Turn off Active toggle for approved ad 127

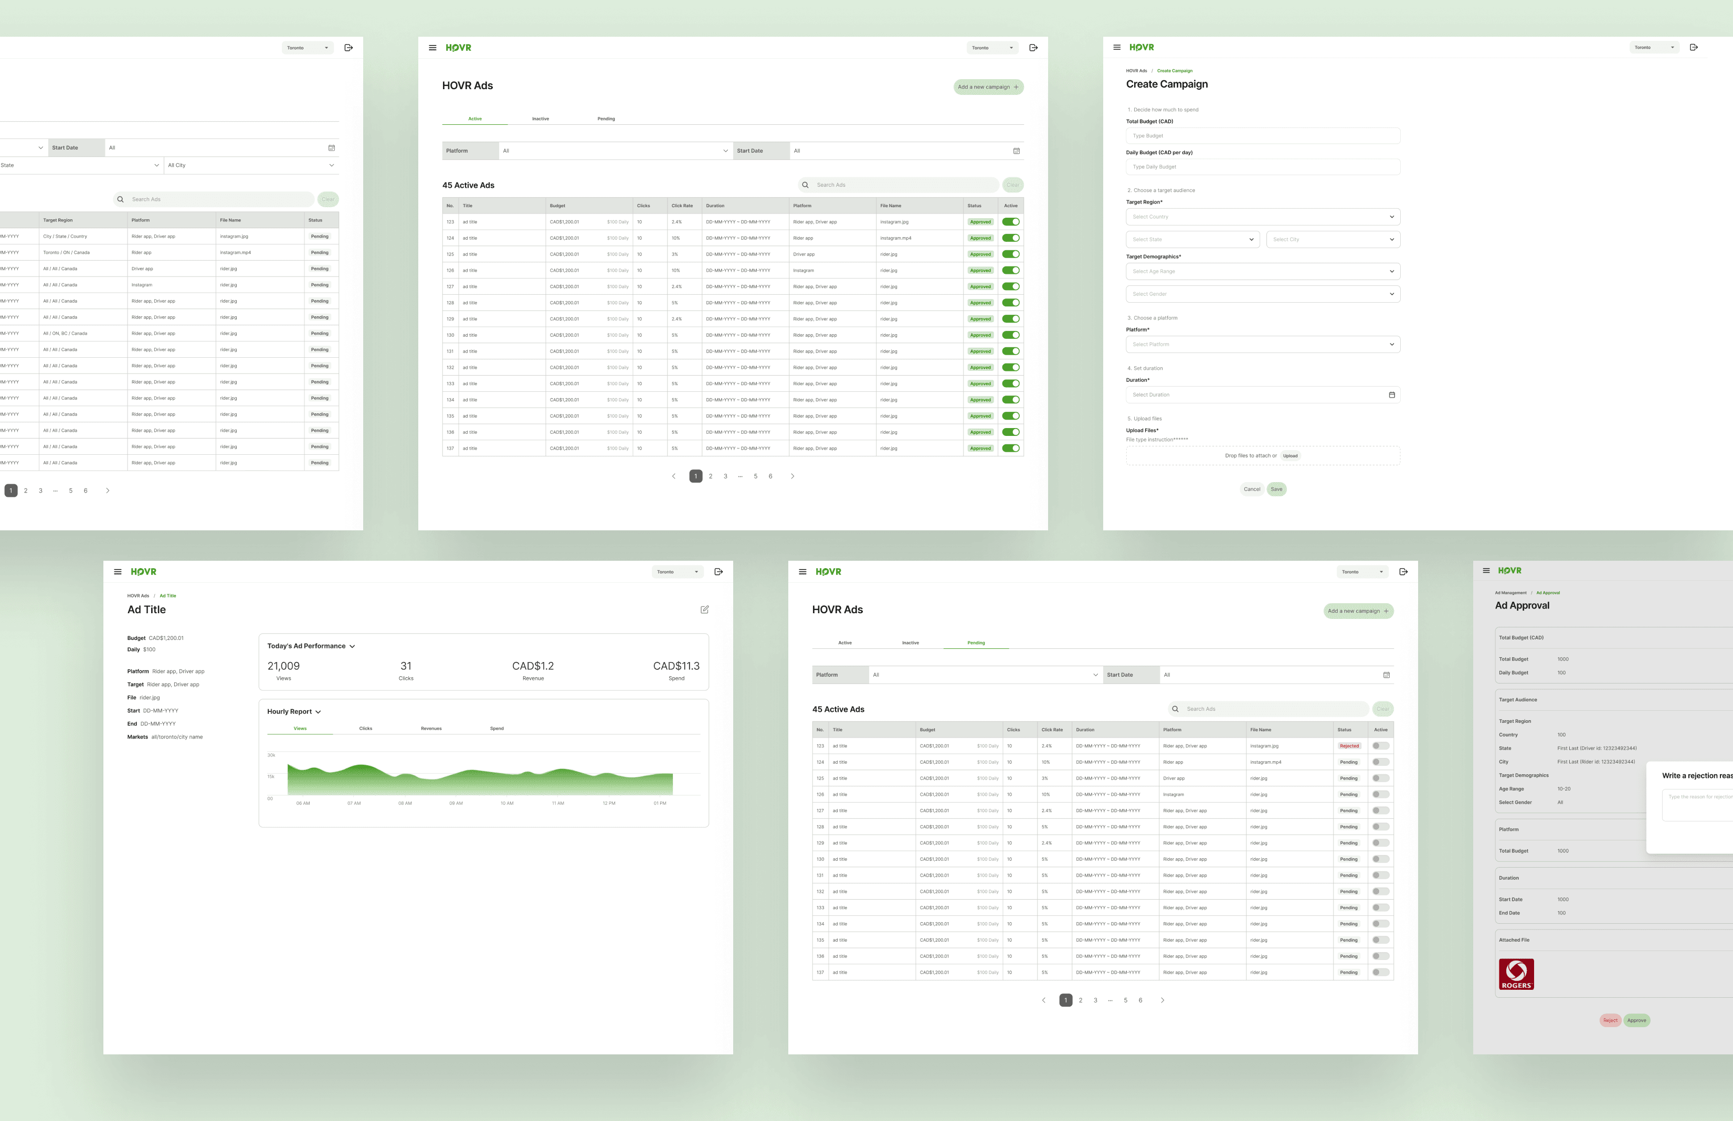[x=1011, y=287]
